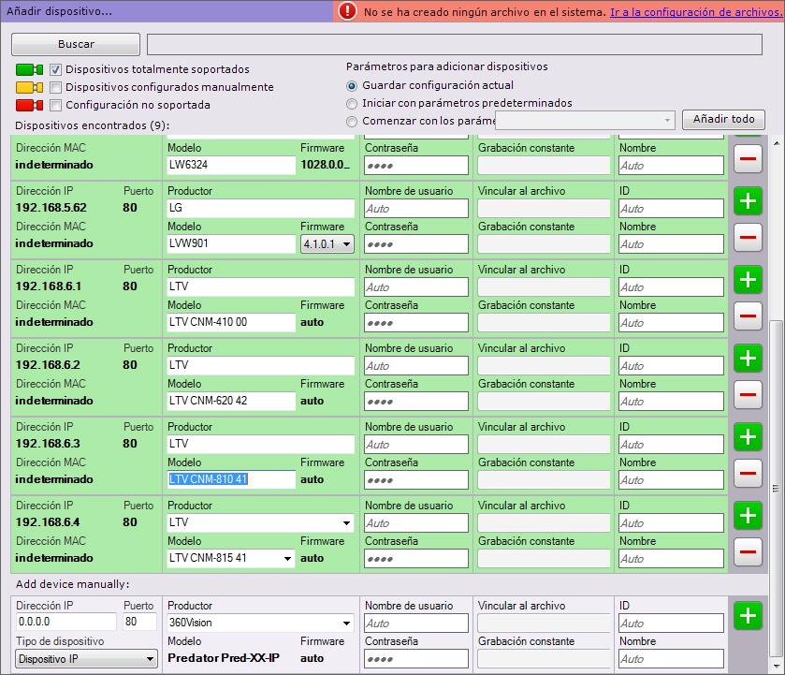785x675 pixels.
Task: Click the Añadir todo button
Action: (723, 120)
